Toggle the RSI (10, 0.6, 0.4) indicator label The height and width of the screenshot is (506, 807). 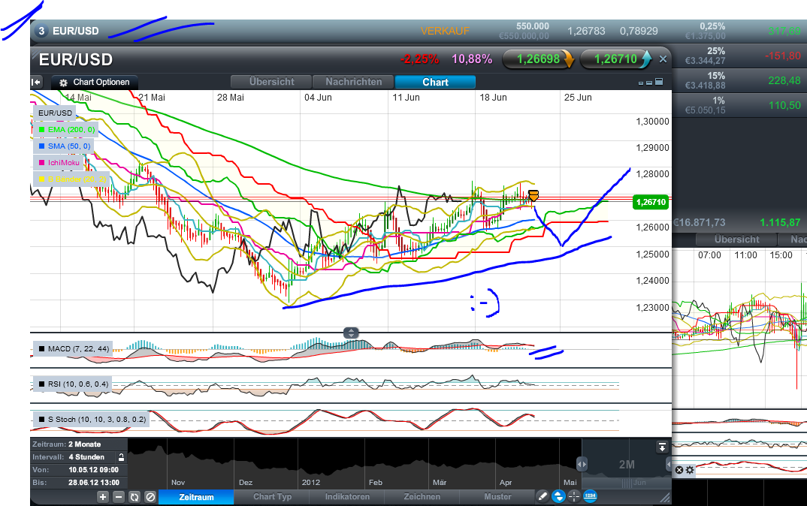coord(73,384)
